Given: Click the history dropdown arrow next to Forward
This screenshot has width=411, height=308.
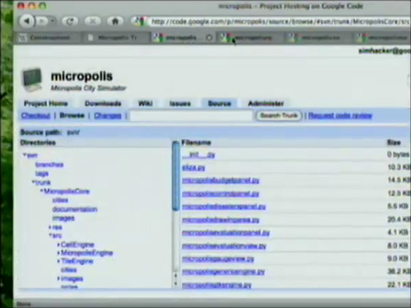Looking at the screenshot, I should [x=53, y=21].
